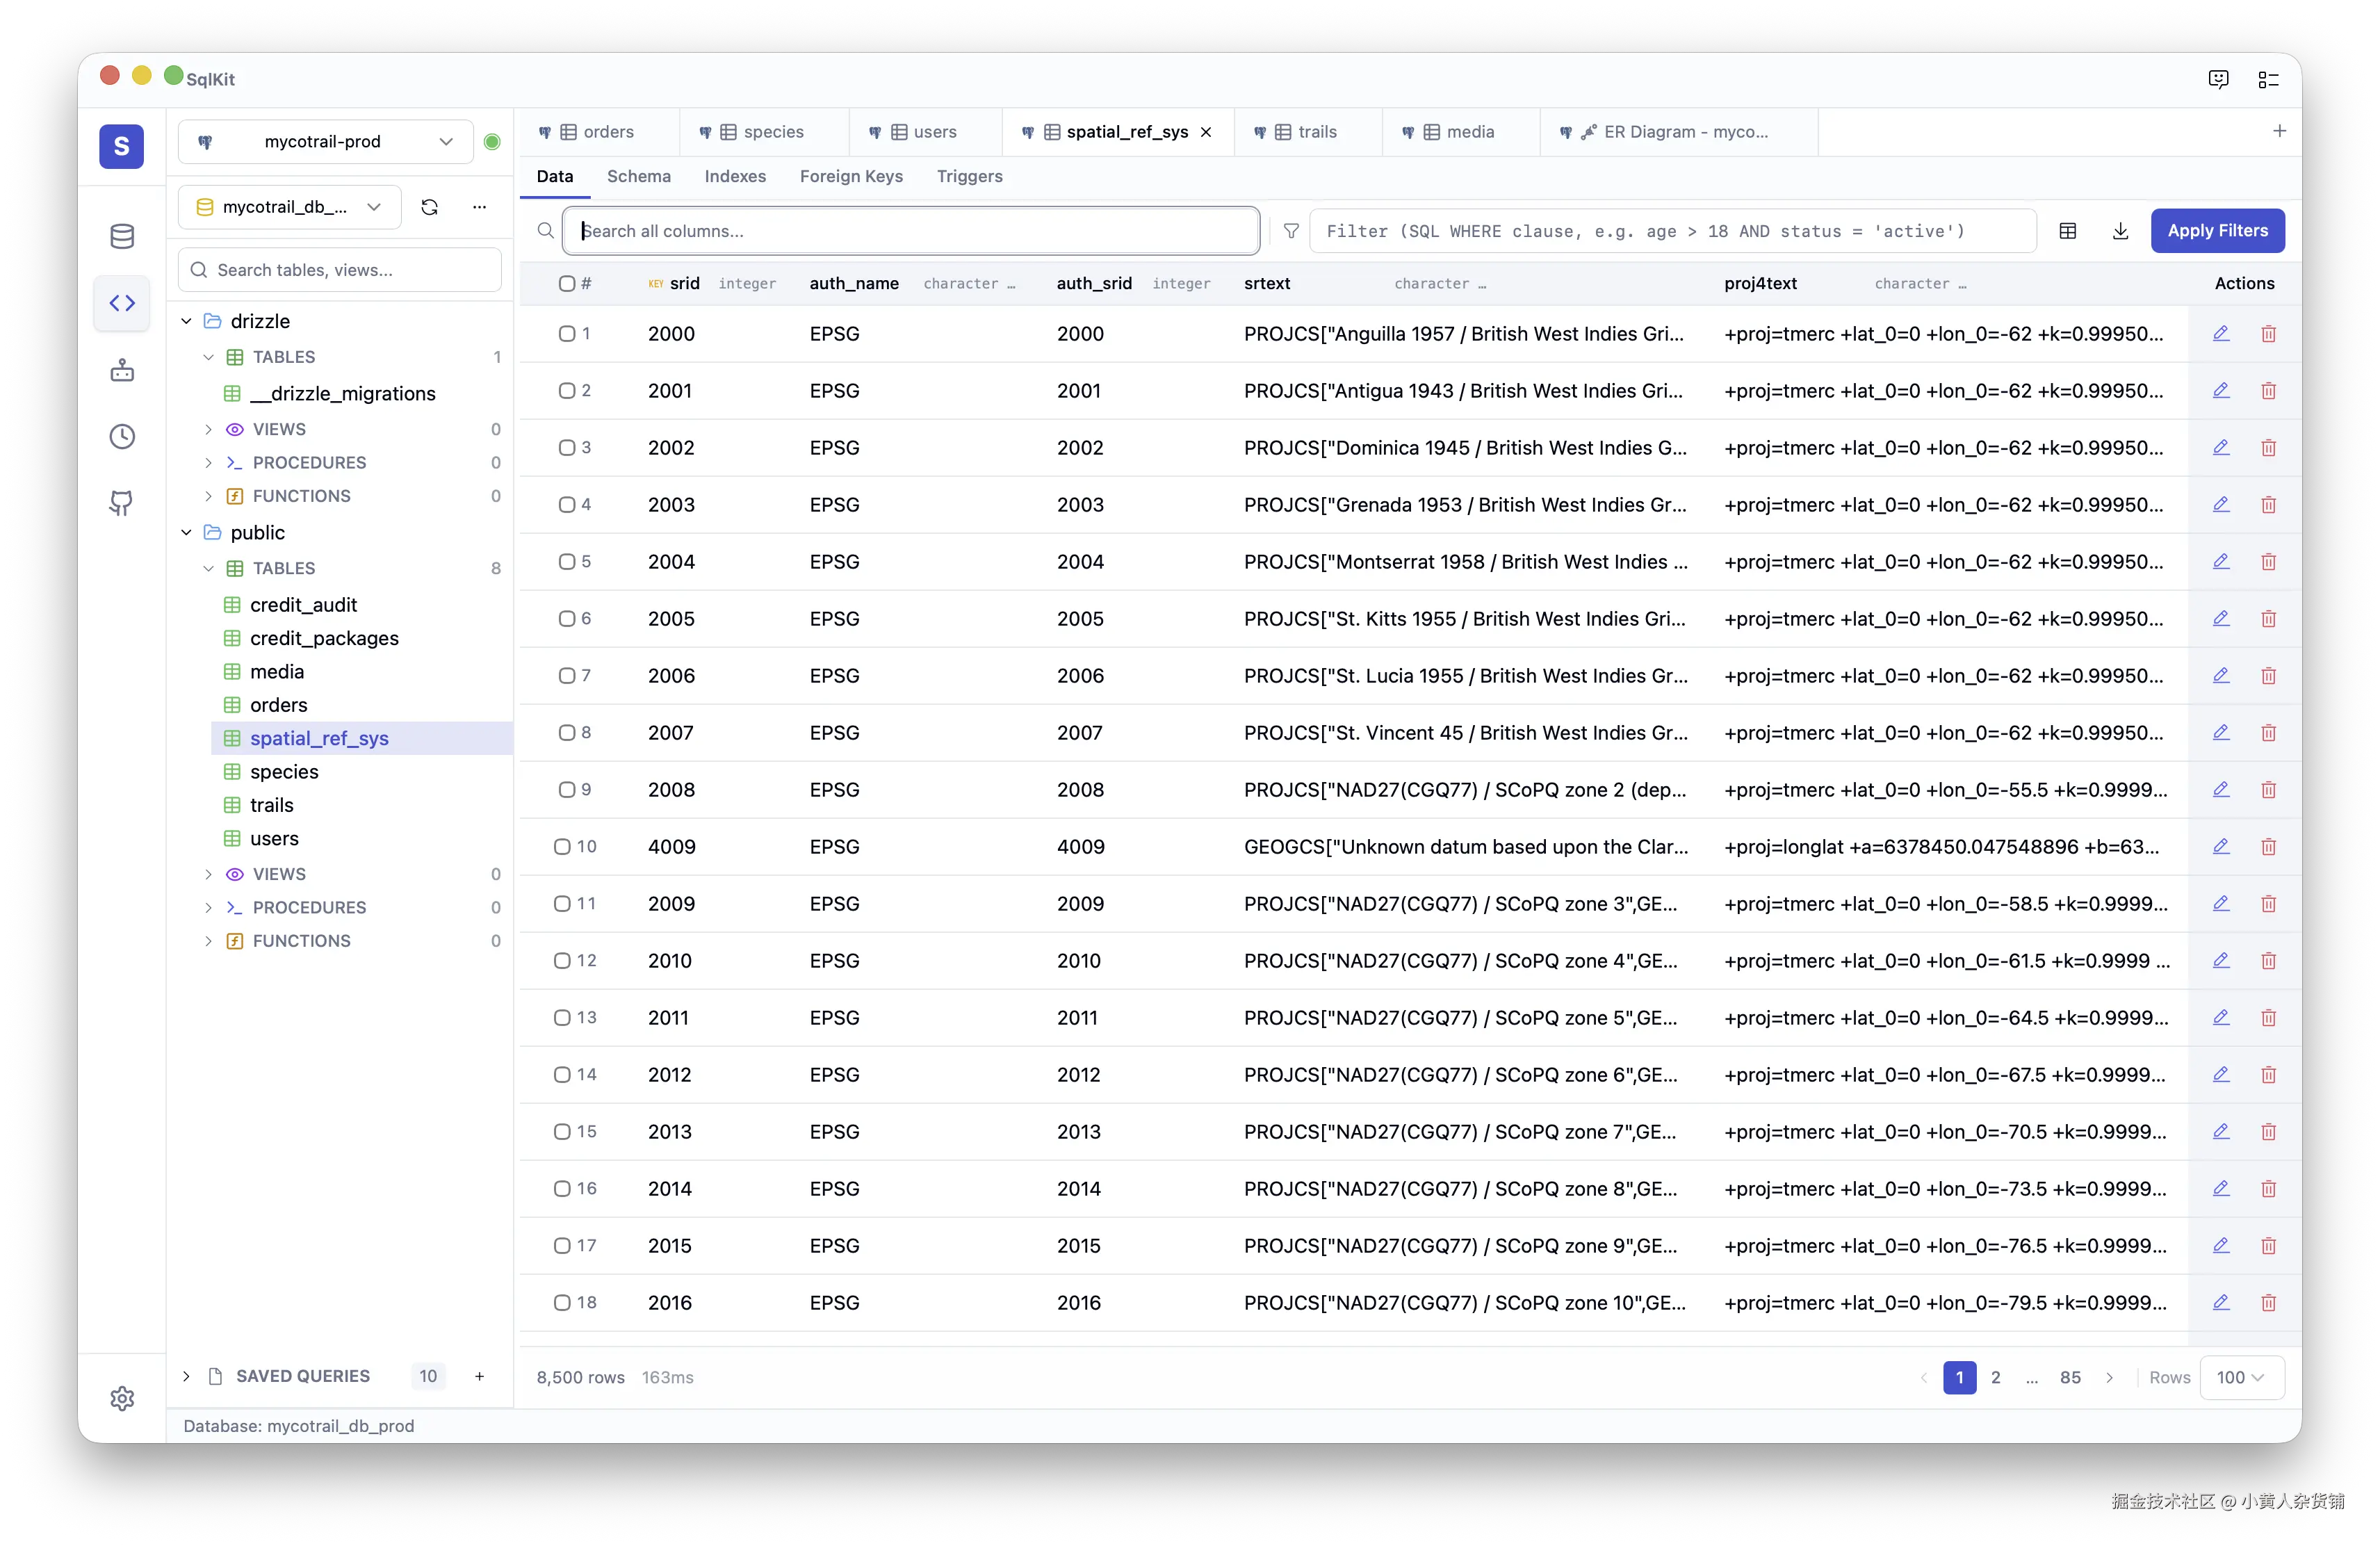Open the GitHub icon in sidebar
This screenshot has width=2380, height=1546.
pos(122,503)
